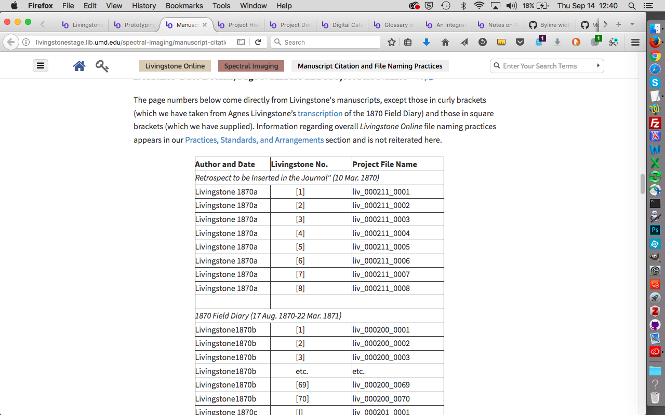Bookmark this page with the star
665x415 pixels.
click(x=392, y=42)
